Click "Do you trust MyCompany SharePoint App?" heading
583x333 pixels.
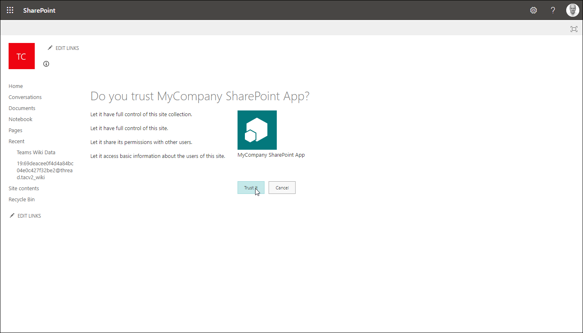point(200,97)
